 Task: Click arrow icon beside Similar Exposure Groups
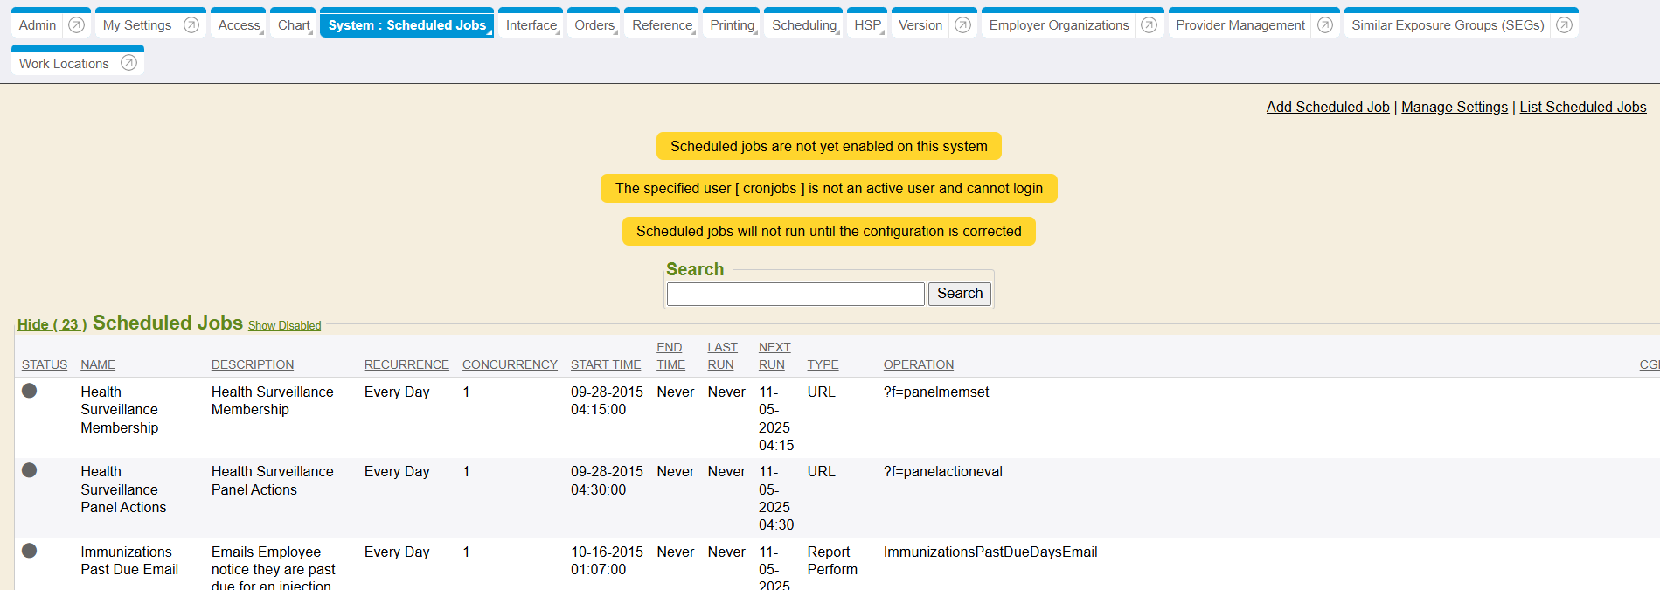(1564, 25)
